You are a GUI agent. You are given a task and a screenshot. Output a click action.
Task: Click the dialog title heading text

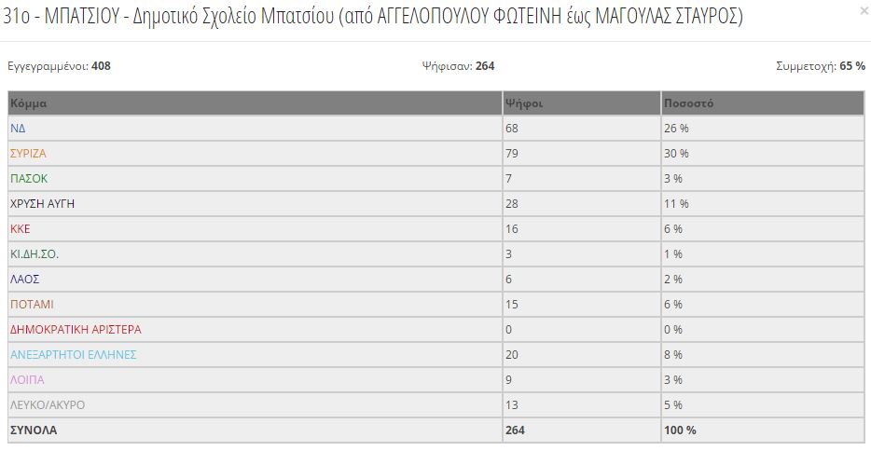[373, 17]
